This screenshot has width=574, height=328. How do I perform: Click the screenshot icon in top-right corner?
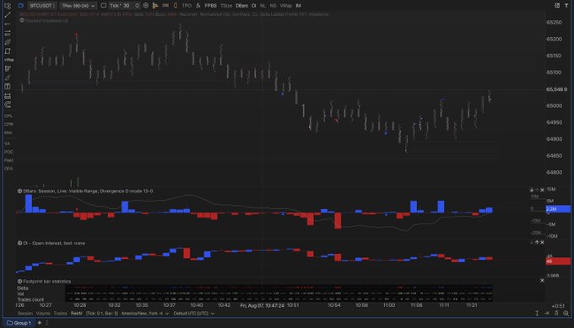pos(557,6)
